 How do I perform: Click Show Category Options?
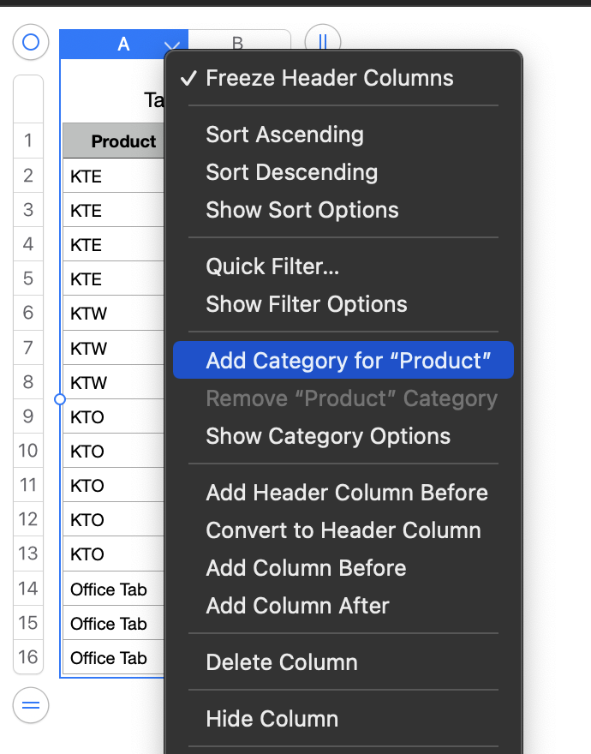pos(327,436)
